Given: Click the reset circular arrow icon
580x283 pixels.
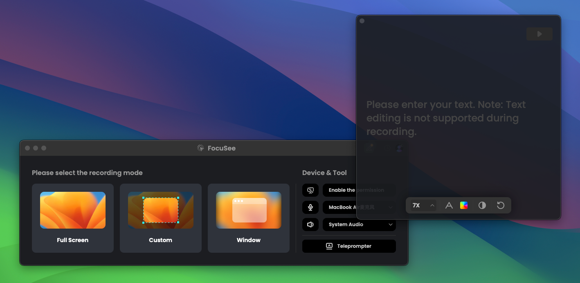Looking at the screenshot, I should pyautogui.click(x=501, y=205).
